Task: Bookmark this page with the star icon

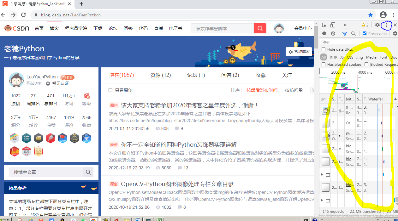Action: click(371, 15)
